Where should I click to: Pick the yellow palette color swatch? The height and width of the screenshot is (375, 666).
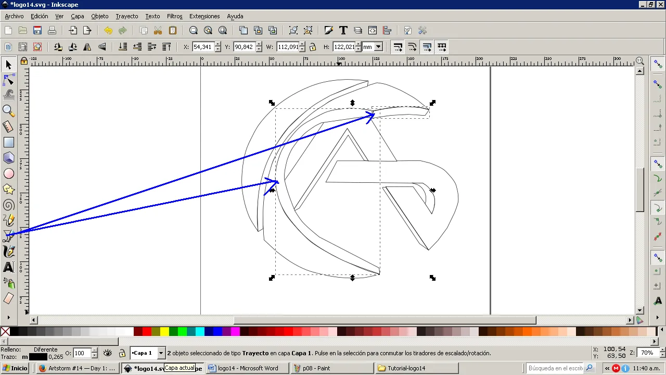tap(164, 332)
